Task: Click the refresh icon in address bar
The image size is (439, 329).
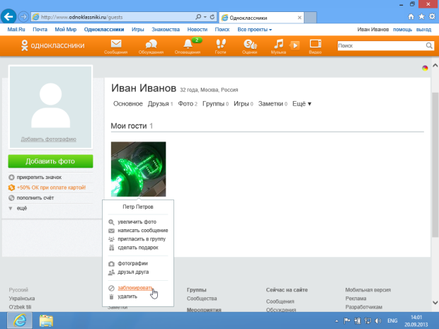Action: (212, 17)
